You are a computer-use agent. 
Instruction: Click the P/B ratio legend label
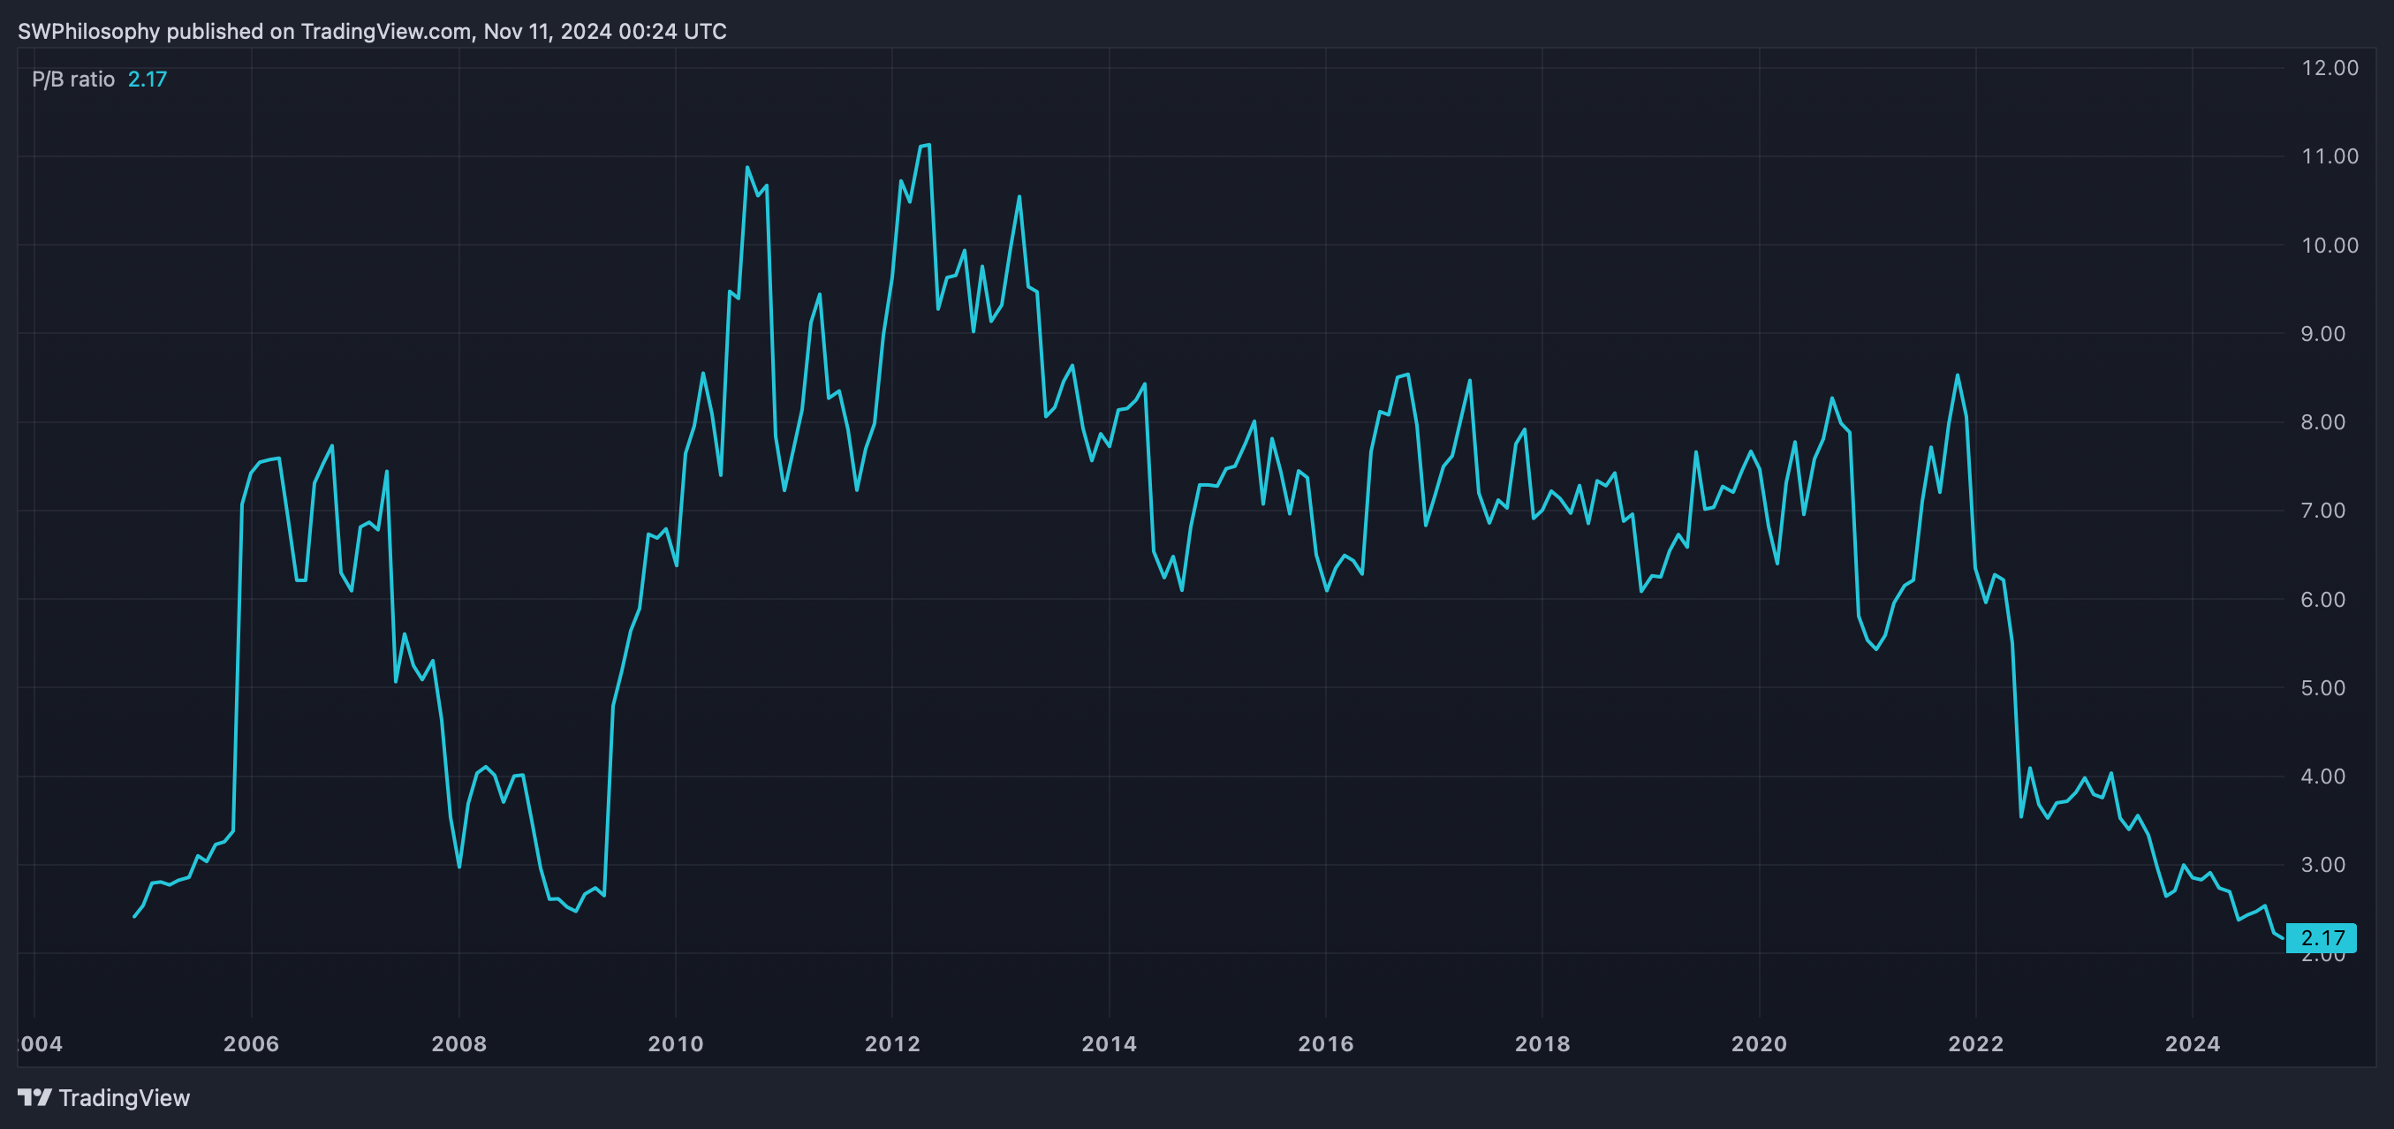coord(72,79)
